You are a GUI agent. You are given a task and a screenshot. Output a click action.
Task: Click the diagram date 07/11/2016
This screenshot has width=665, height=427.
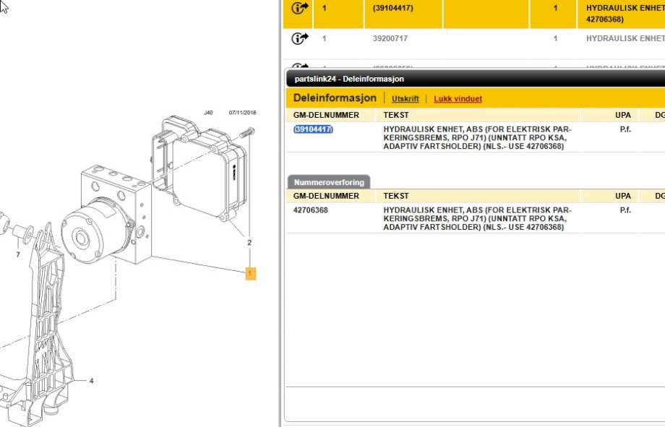(243, 113)
